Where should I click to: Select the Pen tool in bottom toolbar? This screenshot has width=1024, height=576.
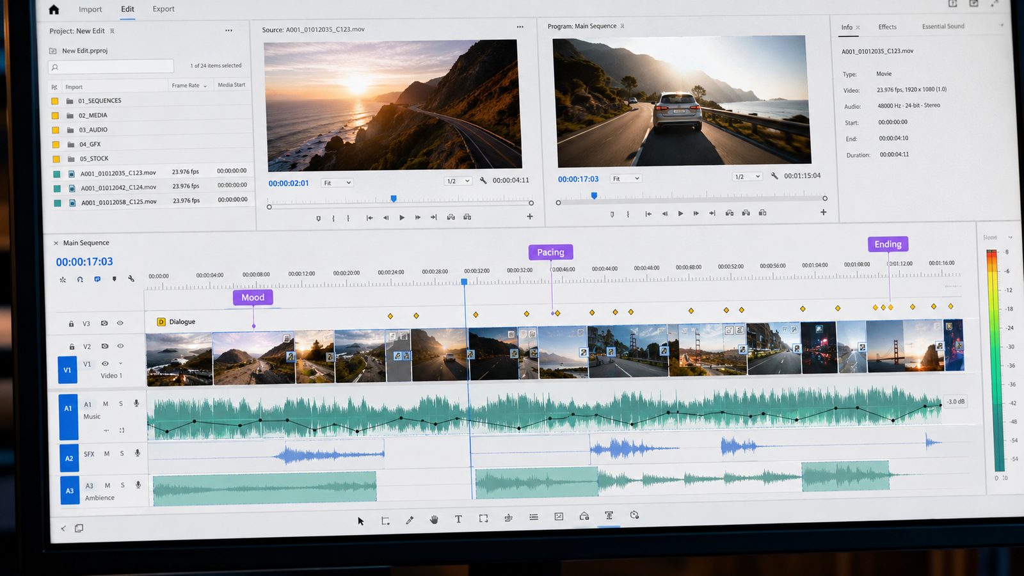click(410, 520)
